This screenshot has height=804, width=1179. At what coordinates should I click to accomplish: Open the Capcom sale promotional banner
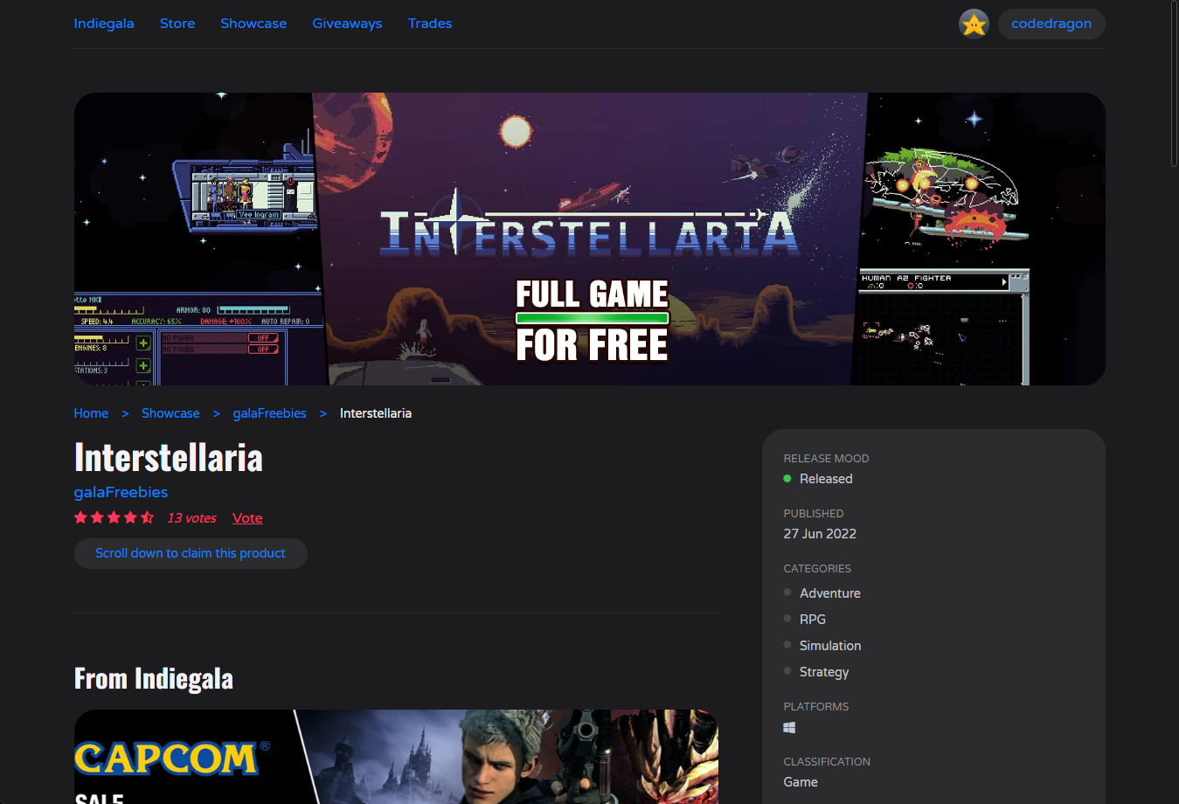[396, 757]
